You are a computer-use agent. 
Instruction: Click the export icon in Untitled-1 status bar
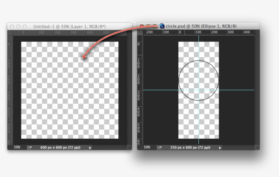[x=30, y=147]
